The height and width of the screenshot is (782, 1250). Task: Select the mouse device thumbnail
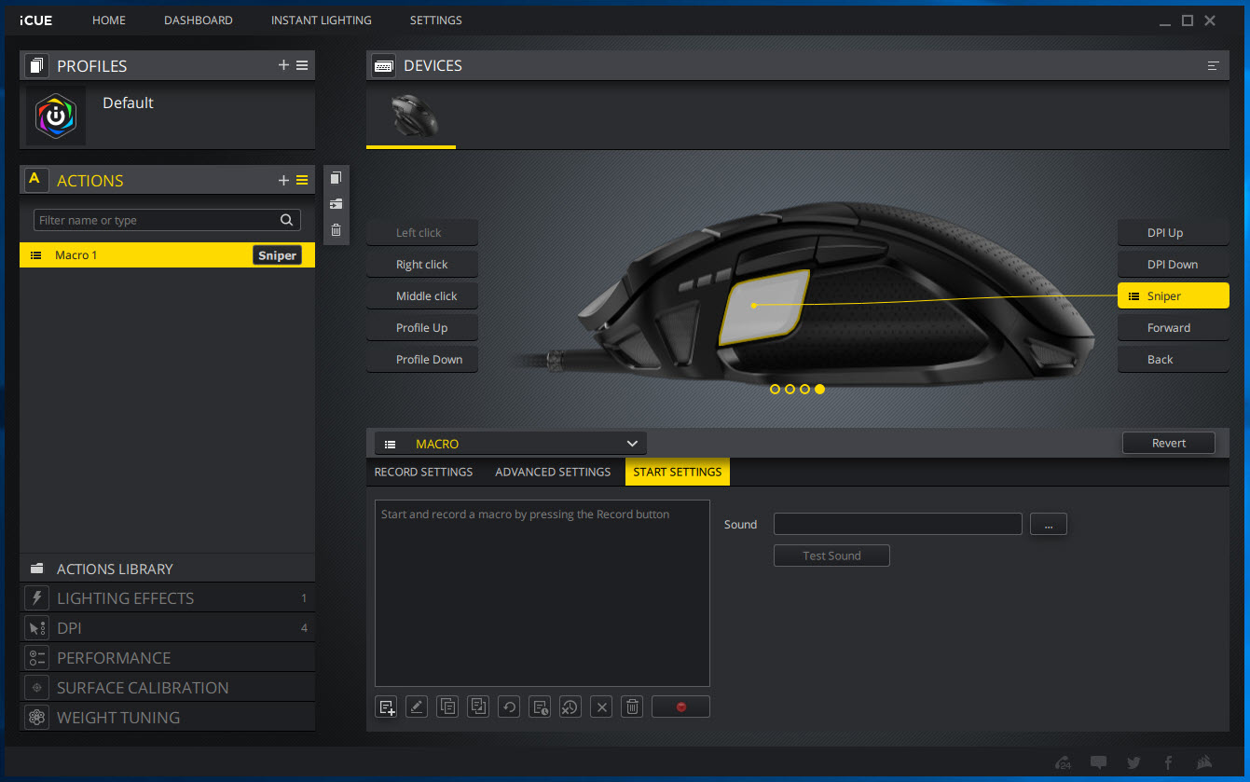tap(411, 116)
